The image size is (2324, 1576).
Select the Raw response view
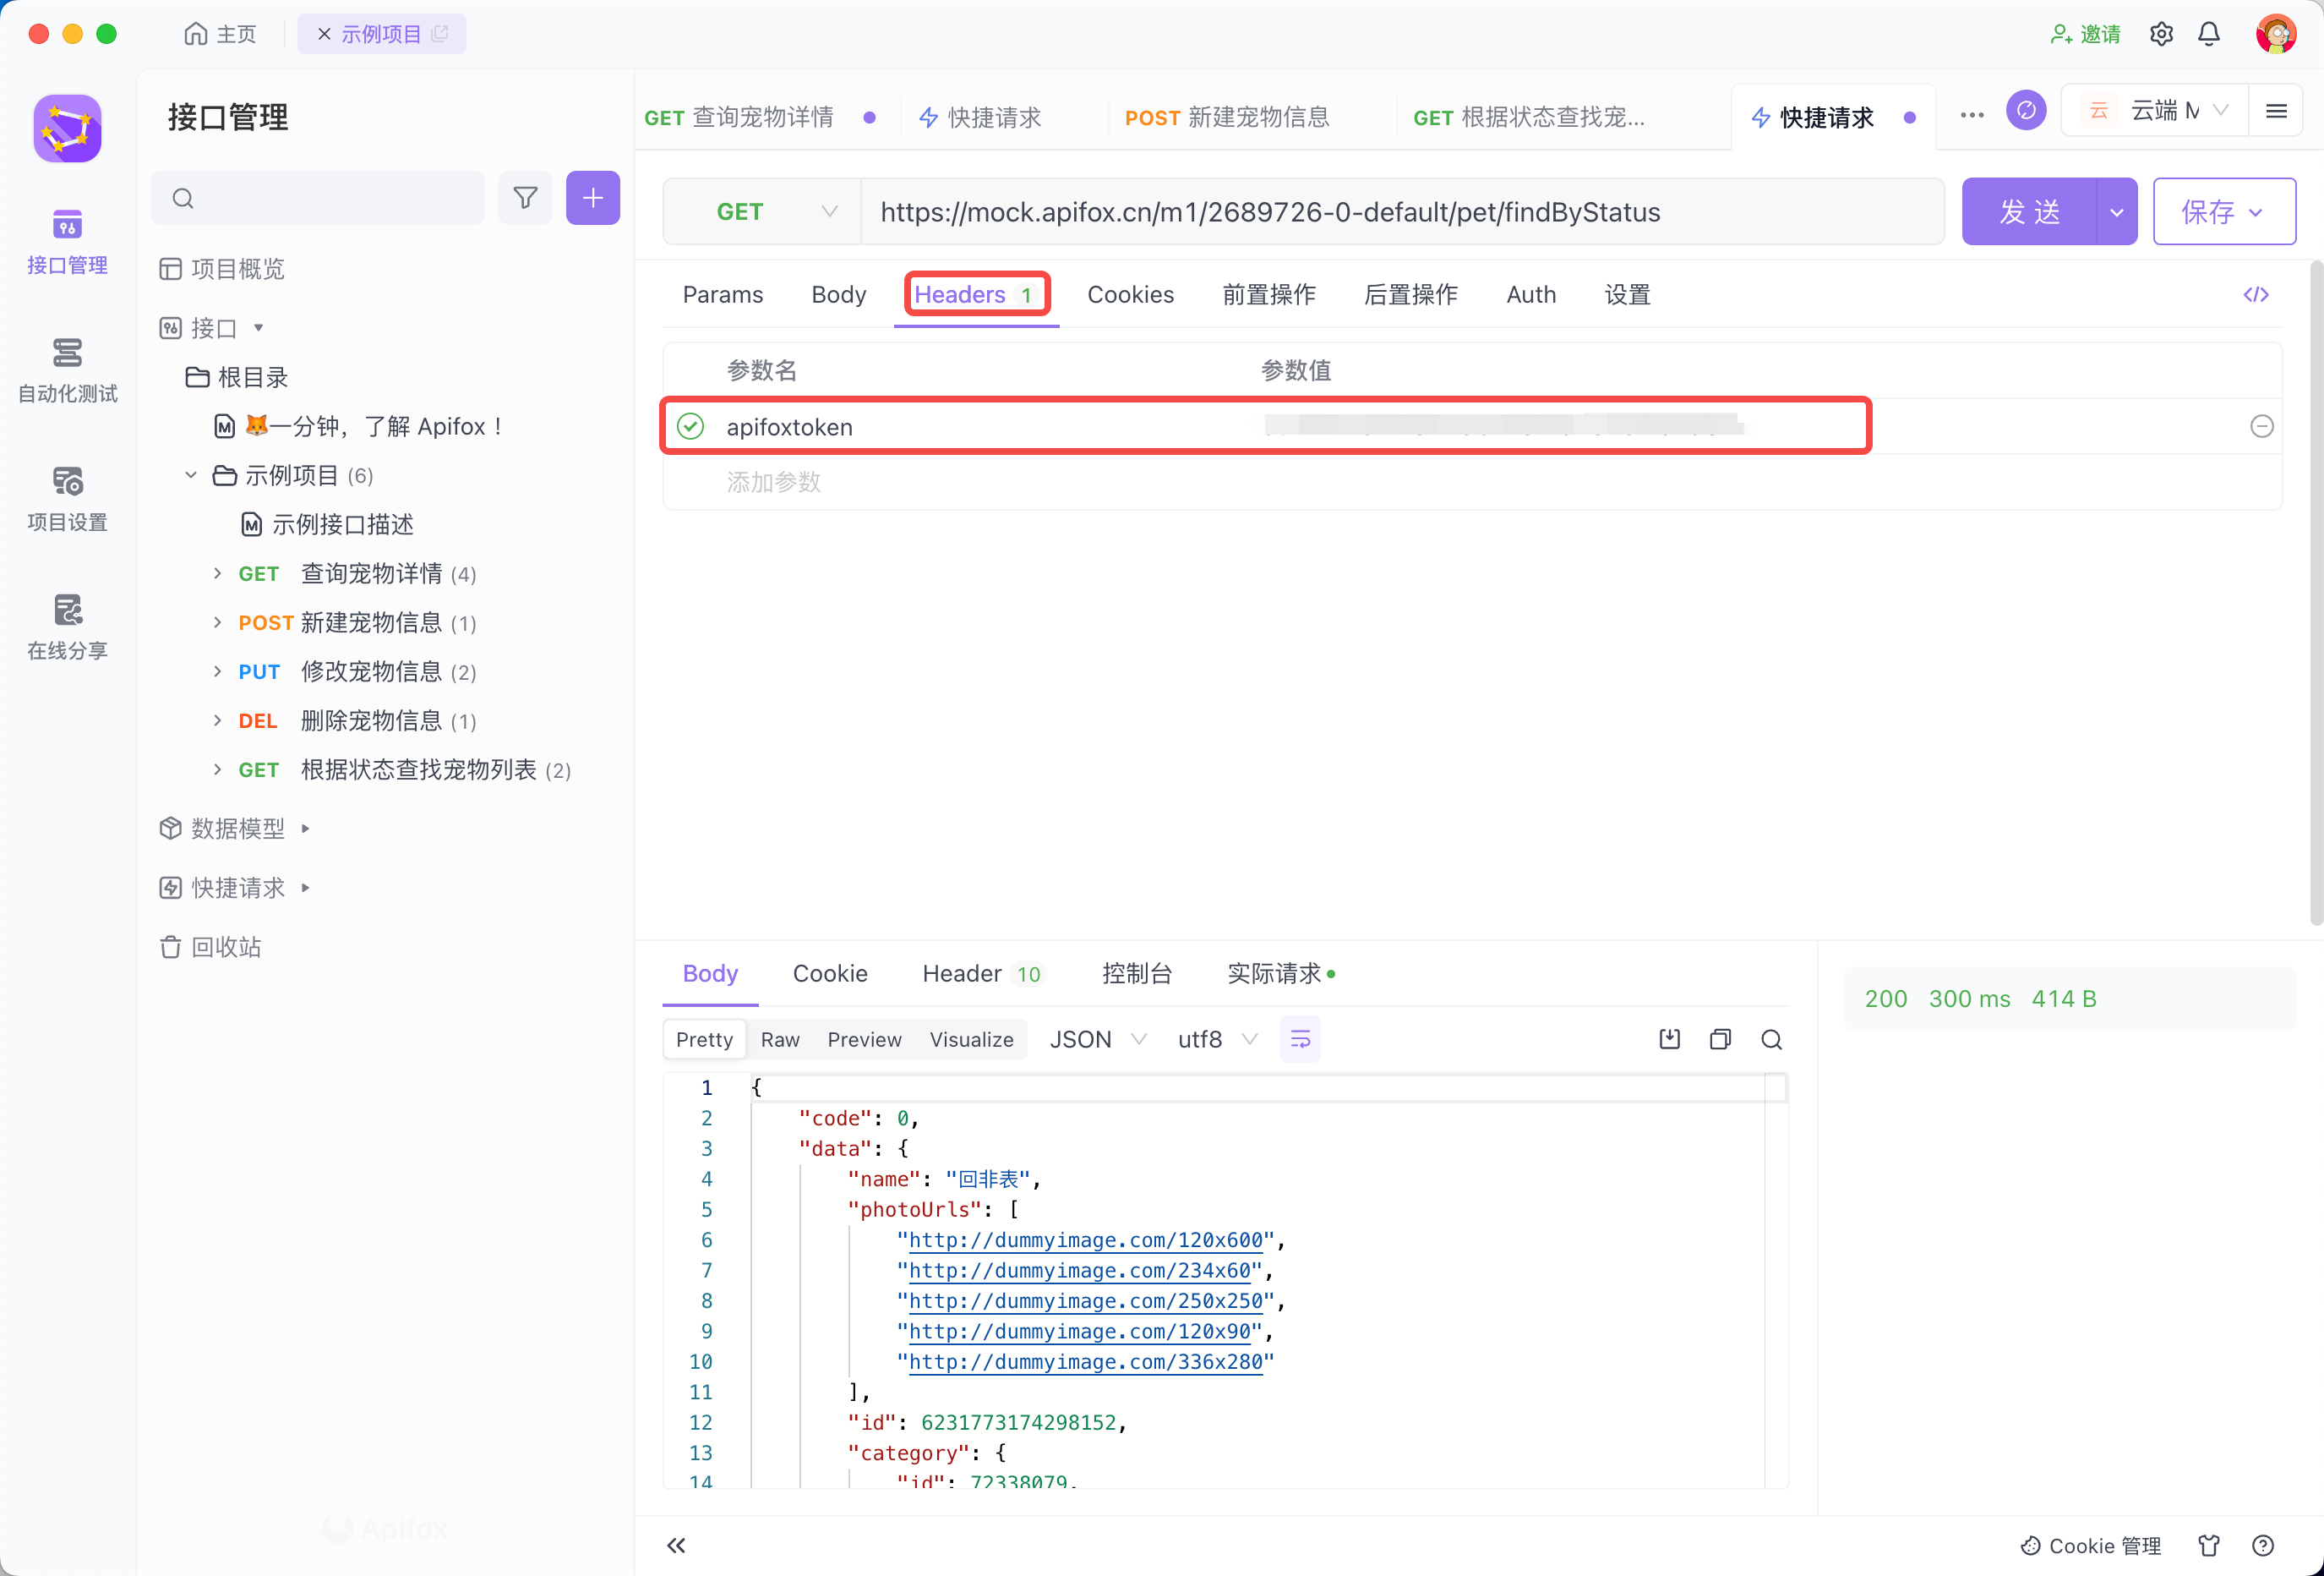point(779,1038)
